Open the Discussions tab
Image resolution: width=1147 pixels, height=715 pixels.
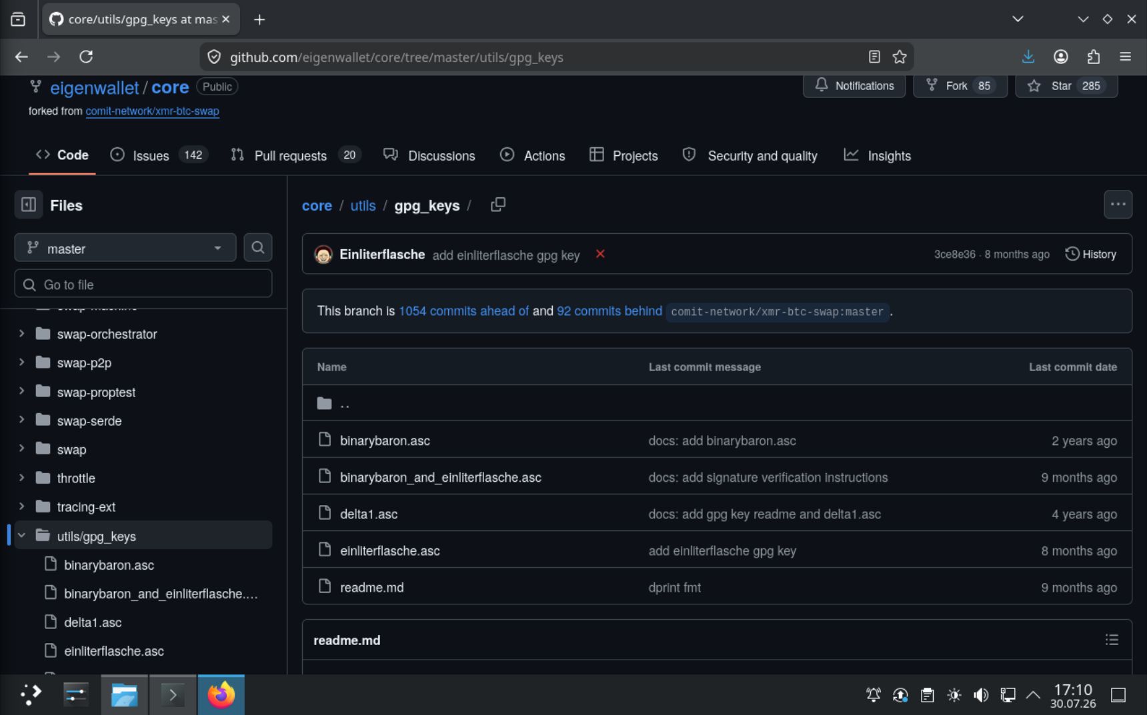[429, 155]
